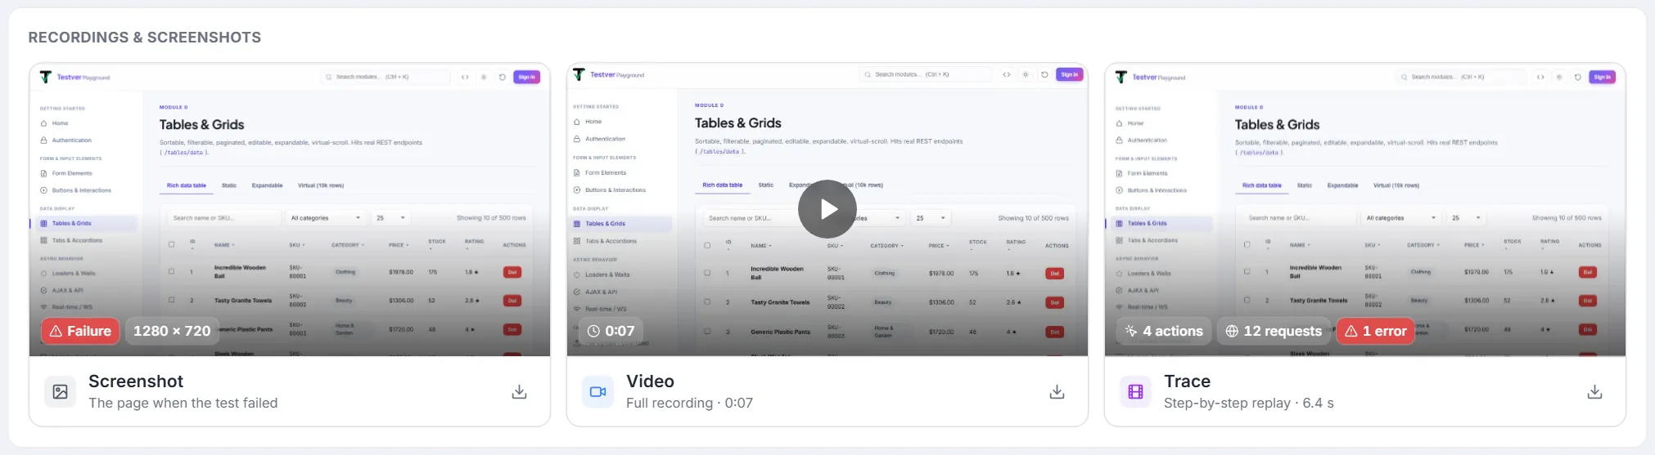Download the trace replay file
1655x455 pixels.
click(x=1594, y=392)
